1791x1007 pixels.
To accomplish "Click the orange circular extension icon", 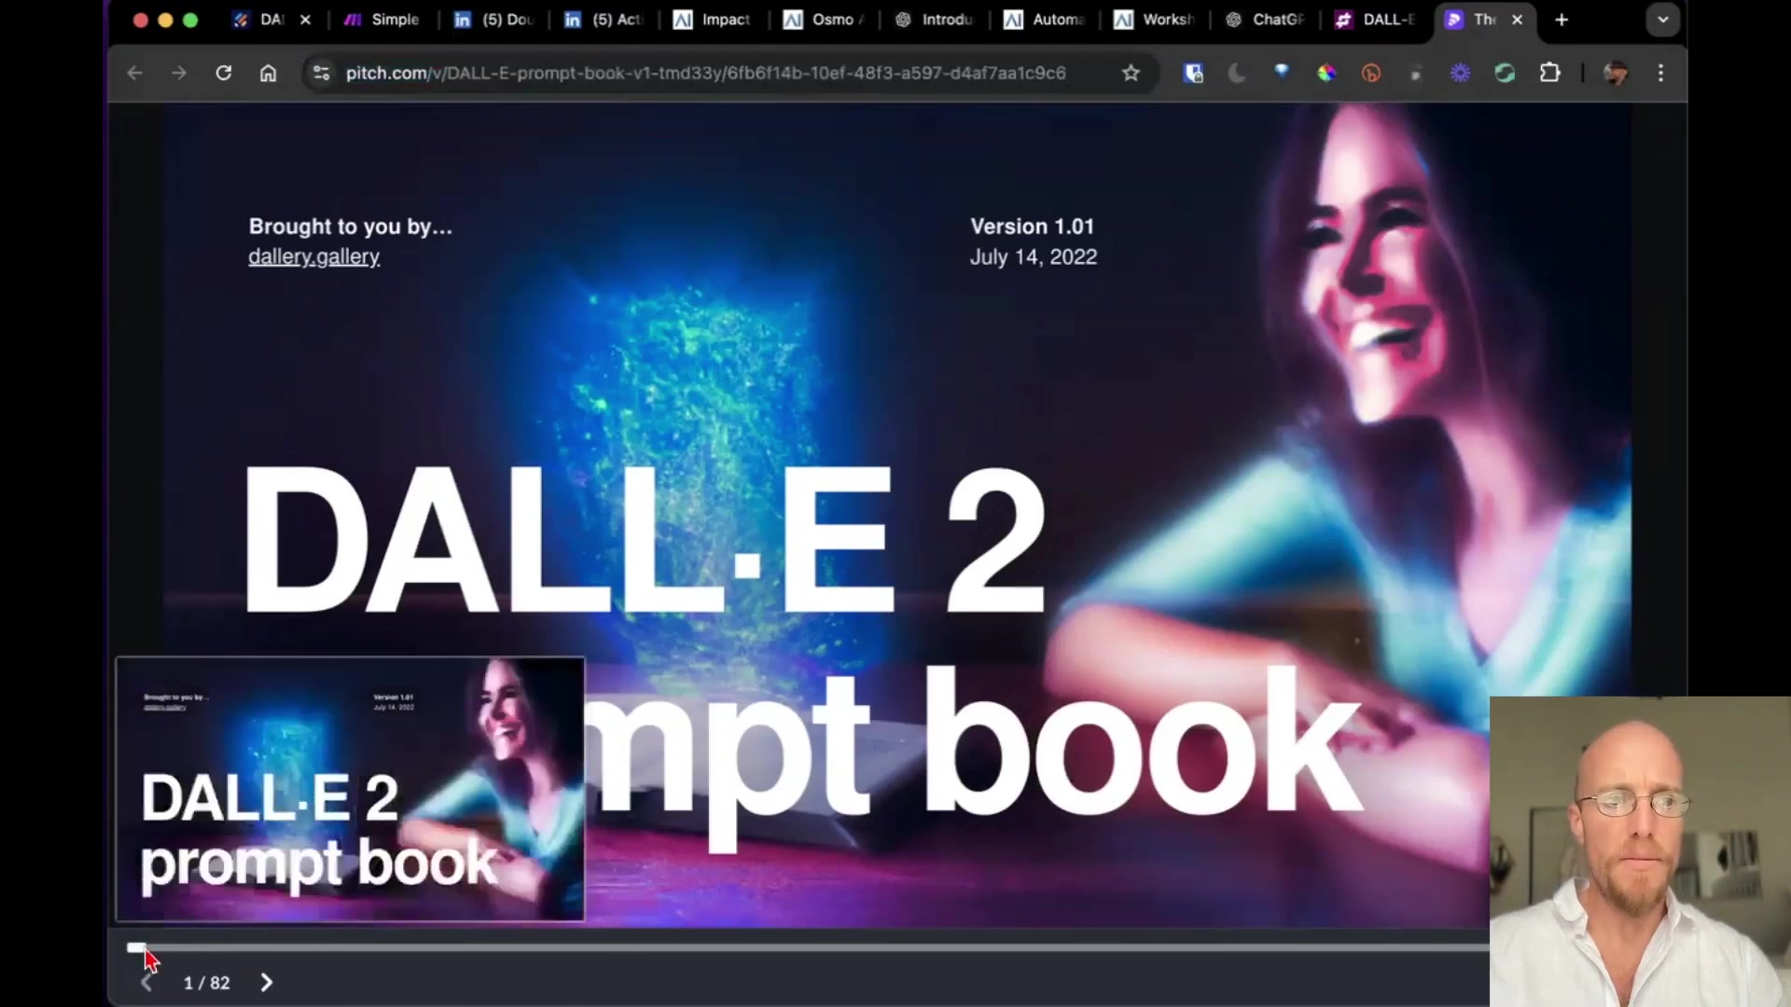I will coord(1371,73).
